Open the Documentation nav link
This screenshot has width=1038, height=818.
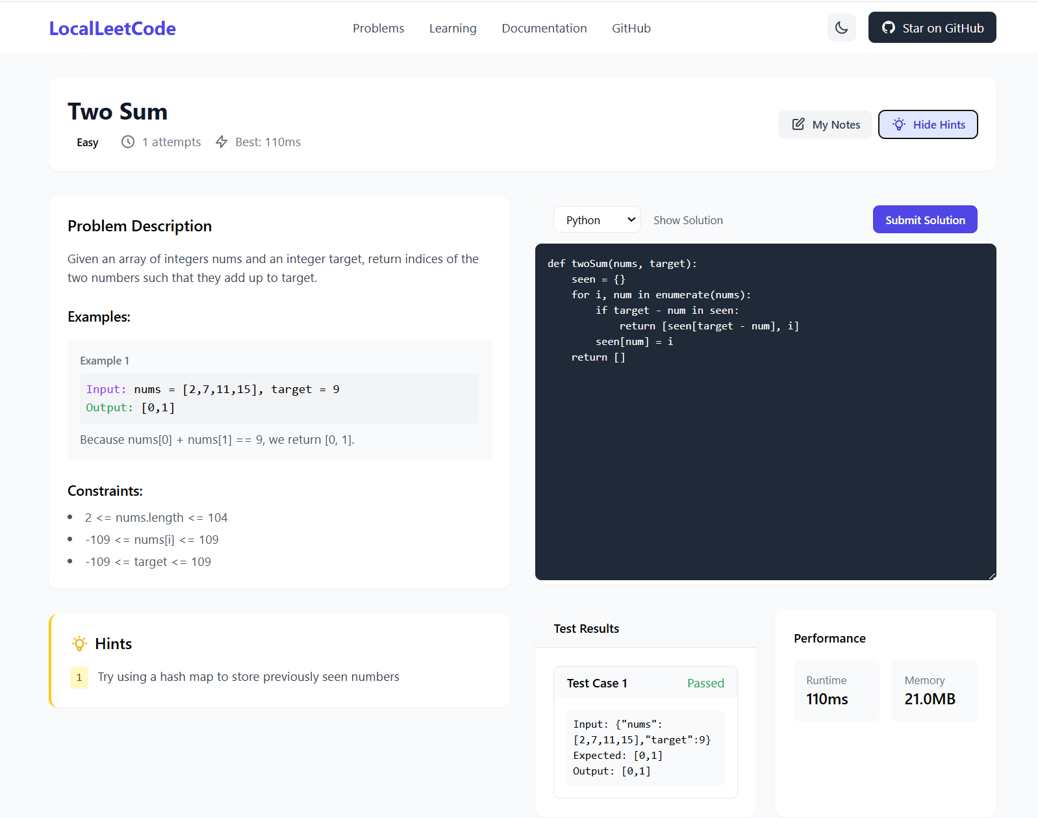[x=544, y=28]
